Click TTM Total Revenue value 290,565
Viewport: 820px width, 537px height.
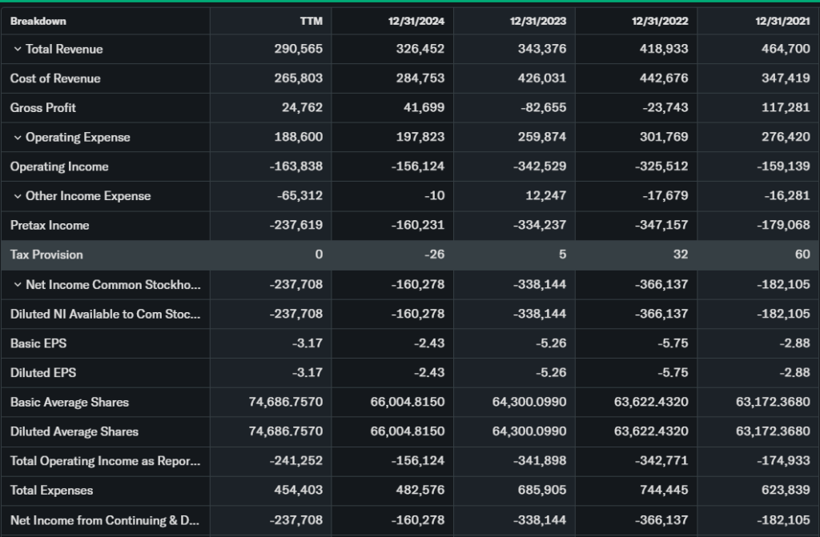tap(298, 50)
